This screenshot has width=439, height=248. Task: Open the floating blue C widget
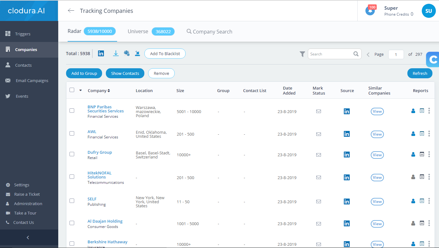[433, 59]
